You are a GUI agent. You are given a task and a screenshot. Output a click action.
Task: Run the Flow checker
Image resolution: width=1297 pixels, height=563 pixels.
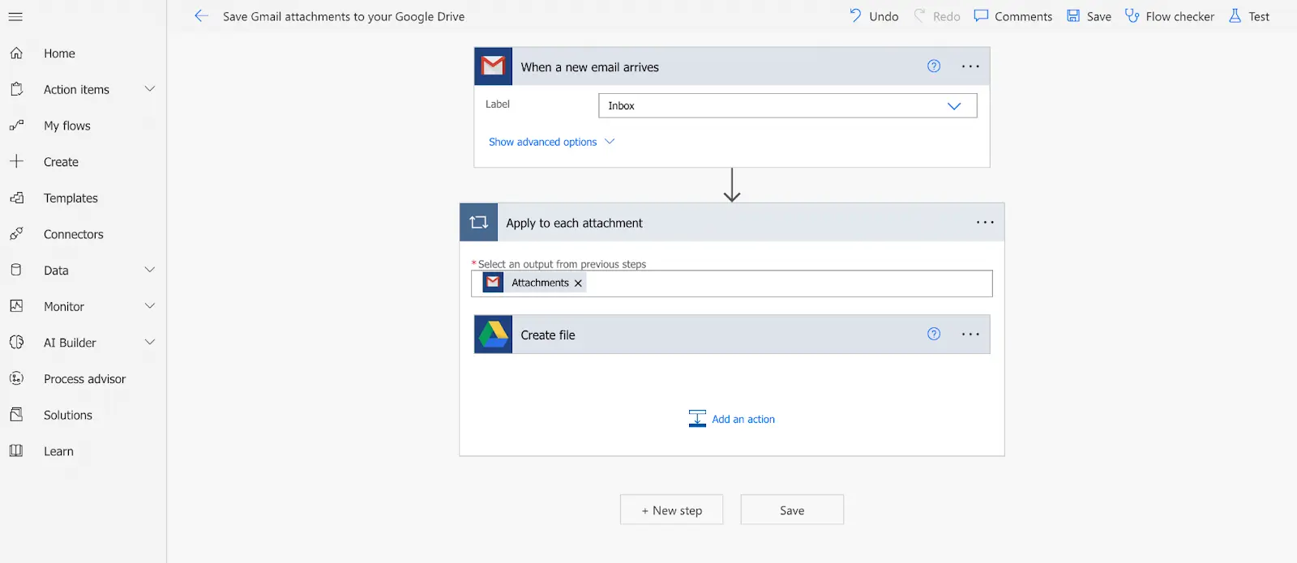pos(1170,16)
